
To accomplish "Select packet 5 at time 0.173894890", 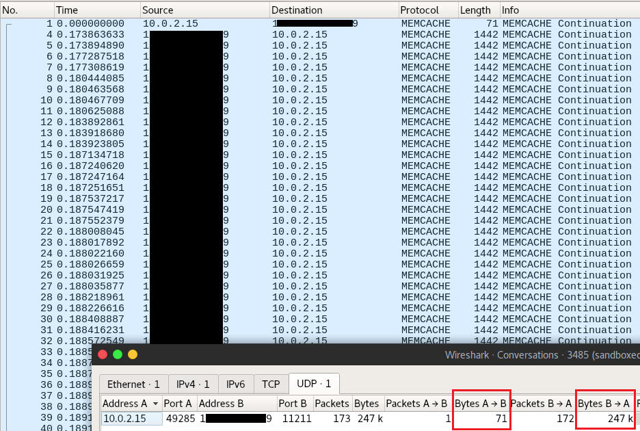I will coord(320,45).
